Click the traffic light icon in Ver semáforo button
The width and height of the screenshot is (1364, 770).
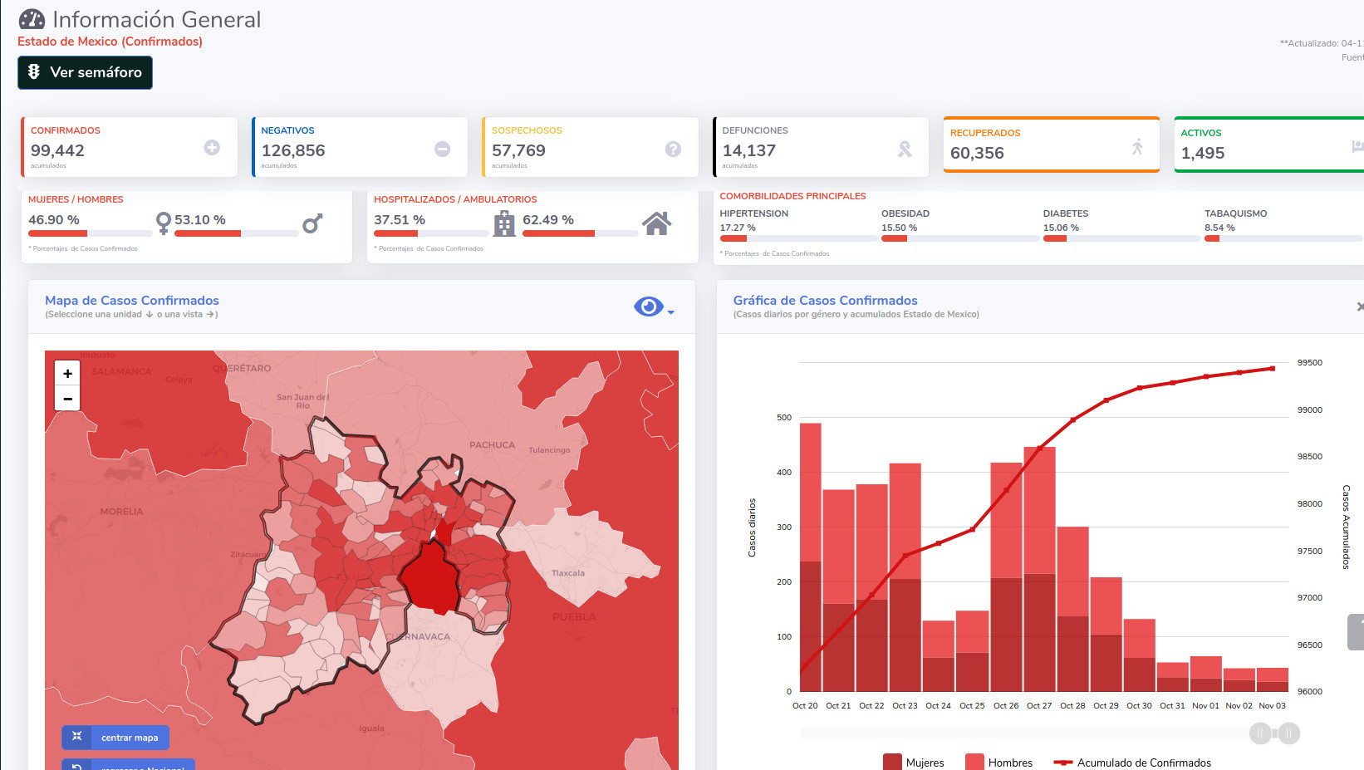click(34, 71)
